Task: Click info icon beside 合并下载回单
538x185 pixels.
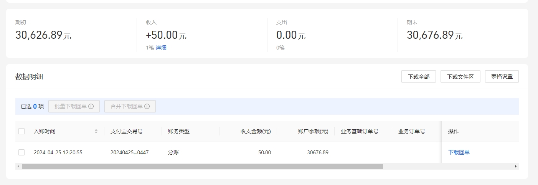Action: [147, 106]
